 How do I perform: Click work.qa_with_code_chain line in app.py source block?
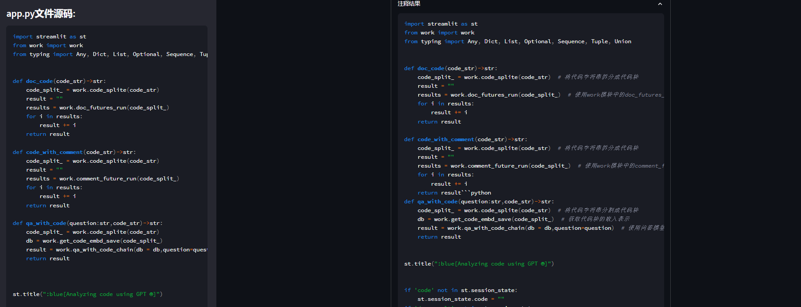(x=117, y=250)
